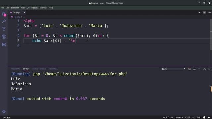The image size is (212, 119).
Task: Close the unsaved for.php tab via its dot
Action: click(x=24, y=13)
